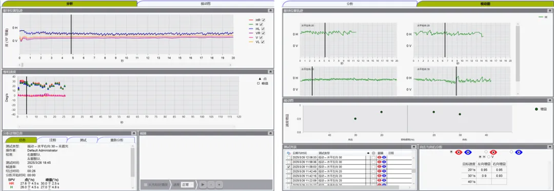Uncheck the 11:58:03 test row checkbox
This screenshot has height=191, width=554.
pyautogui.click(x=289, y=167)
